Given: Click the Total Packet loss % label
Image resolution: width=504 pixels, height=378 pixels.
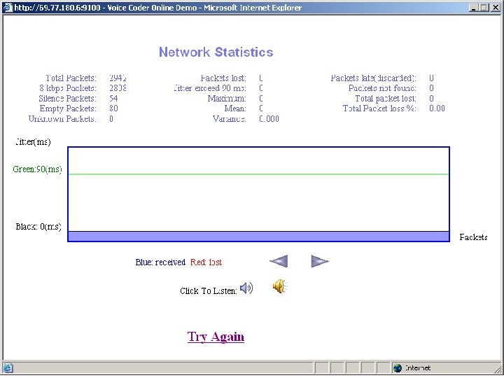Looking at the screenshot, I should click(379, 108).
